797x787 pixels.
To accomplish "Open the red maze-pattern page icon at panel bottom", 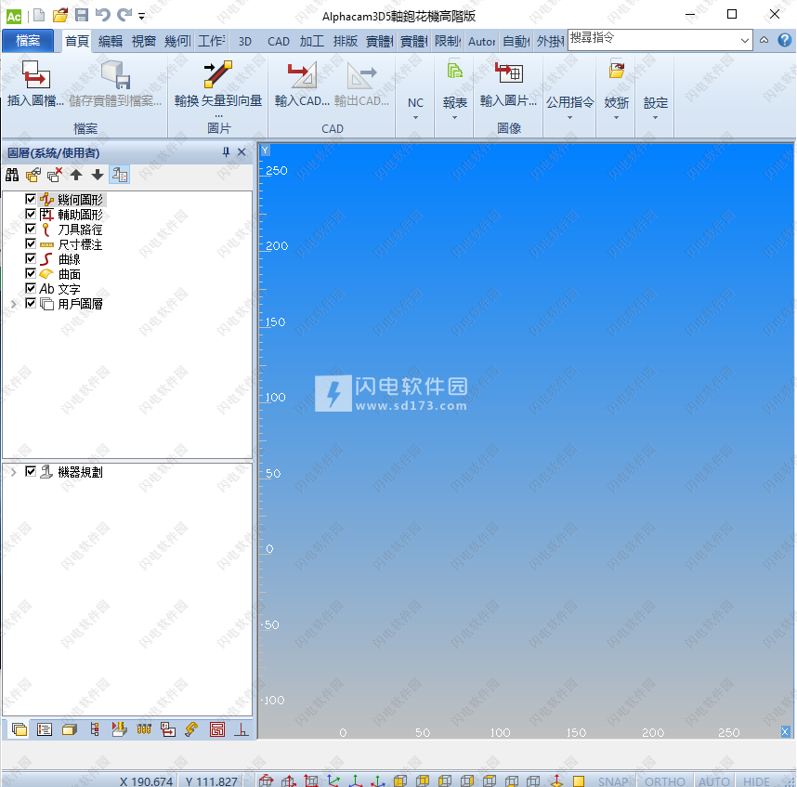I will (x=217, y=729).
